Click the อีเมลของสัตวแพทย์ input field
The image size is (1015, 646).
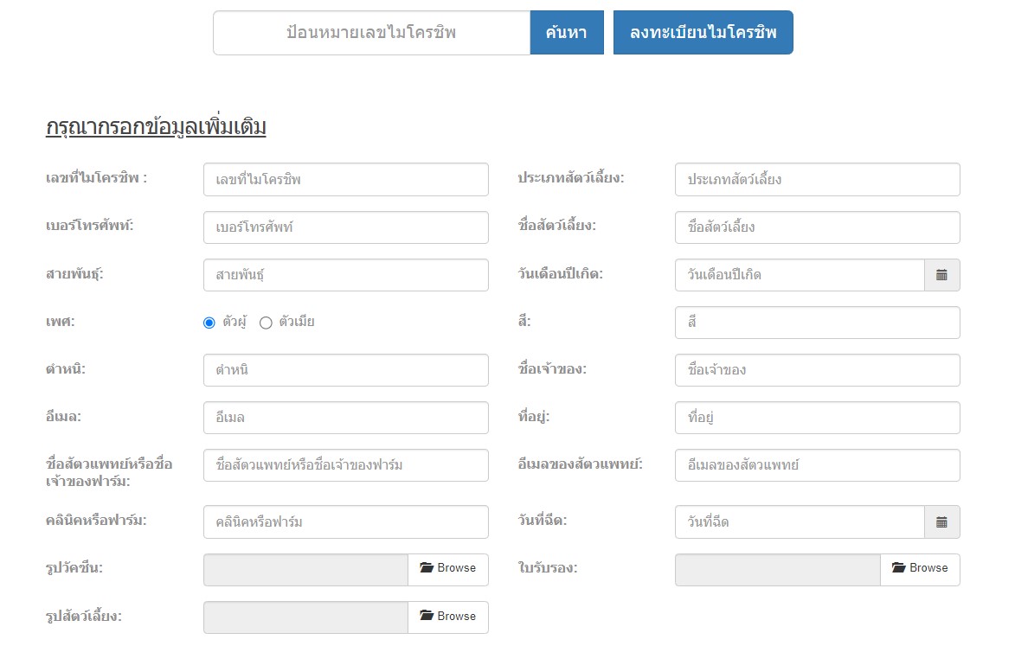click(x=817, y=465)
